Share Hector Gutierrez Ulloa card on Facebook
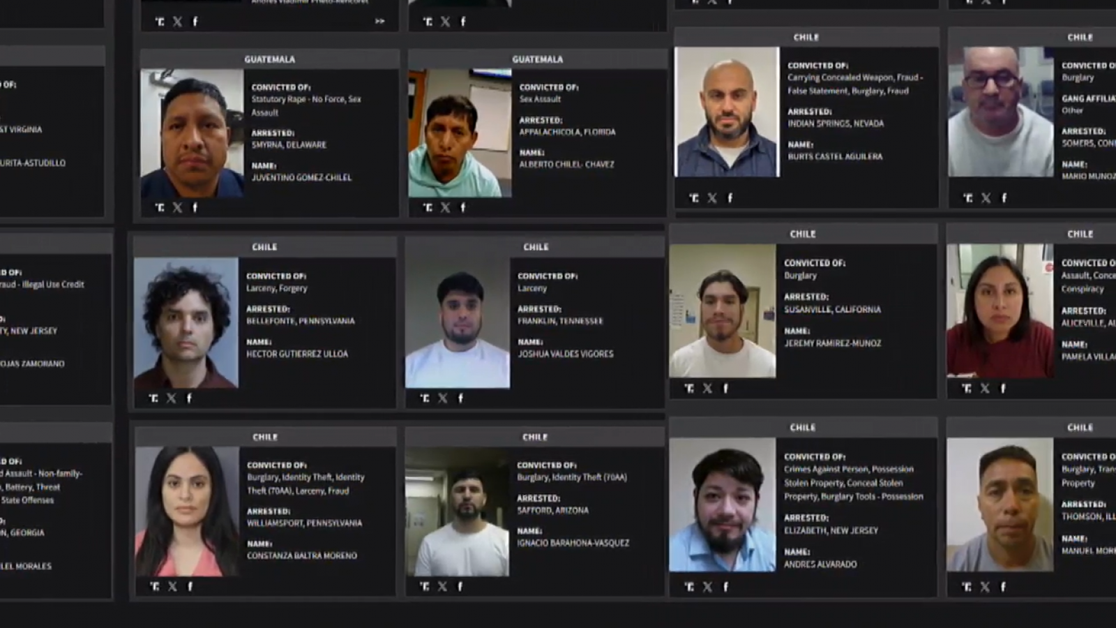 pos(189,398)
